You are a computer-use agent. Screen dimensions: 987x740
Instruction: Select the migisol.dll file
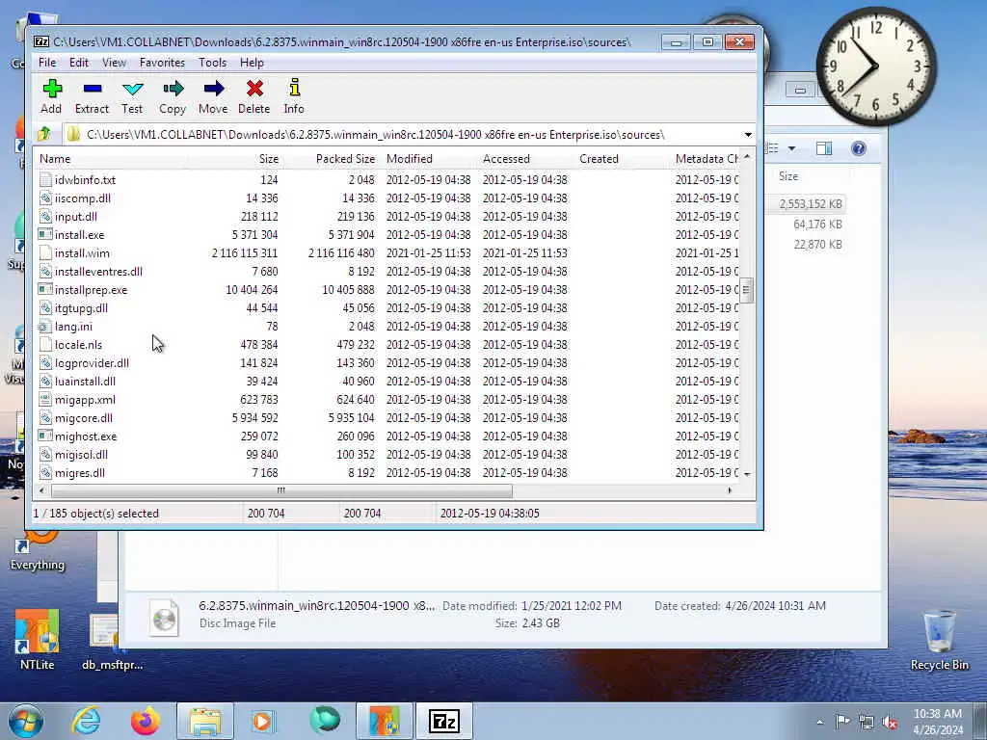(x=81, y=454)
